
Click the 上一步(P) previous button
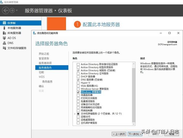(119, 134)
